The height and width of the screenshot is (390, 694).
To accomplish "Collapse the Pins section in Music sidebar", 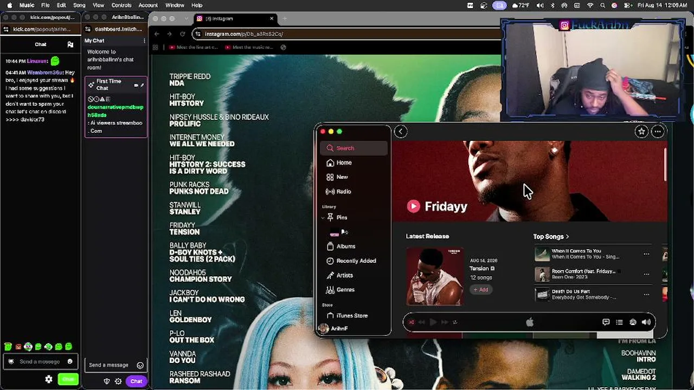I will (x=323, y=218).
